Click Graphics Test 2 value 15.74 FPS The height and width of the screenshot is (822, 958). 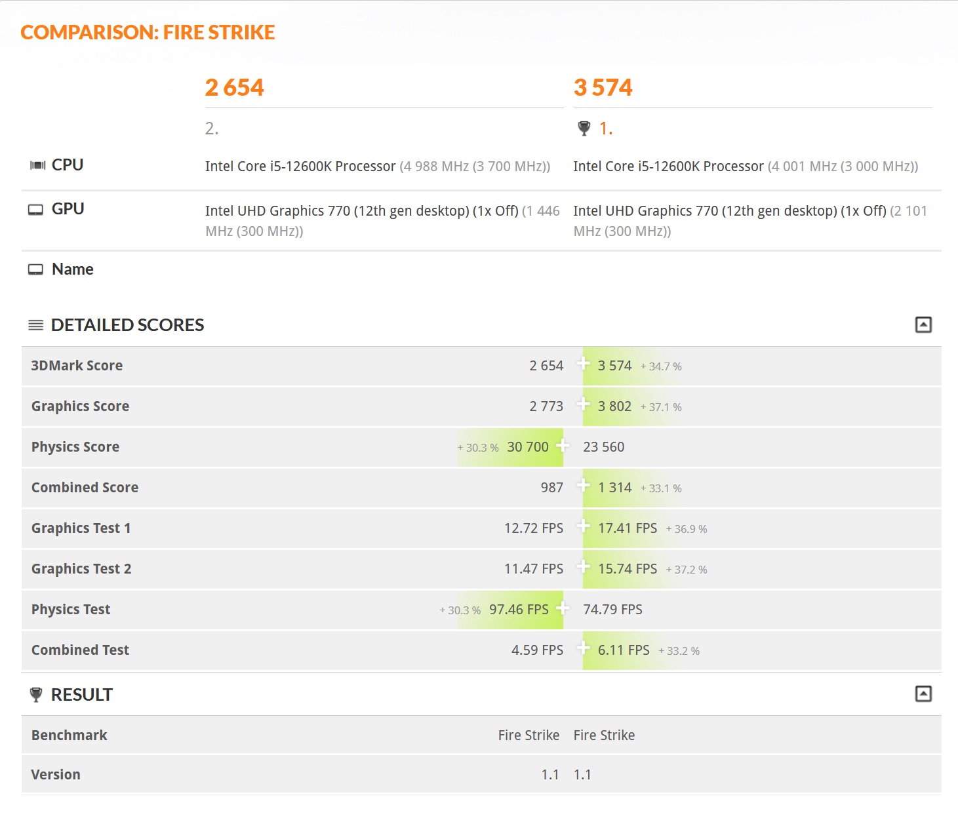[628, 569]
